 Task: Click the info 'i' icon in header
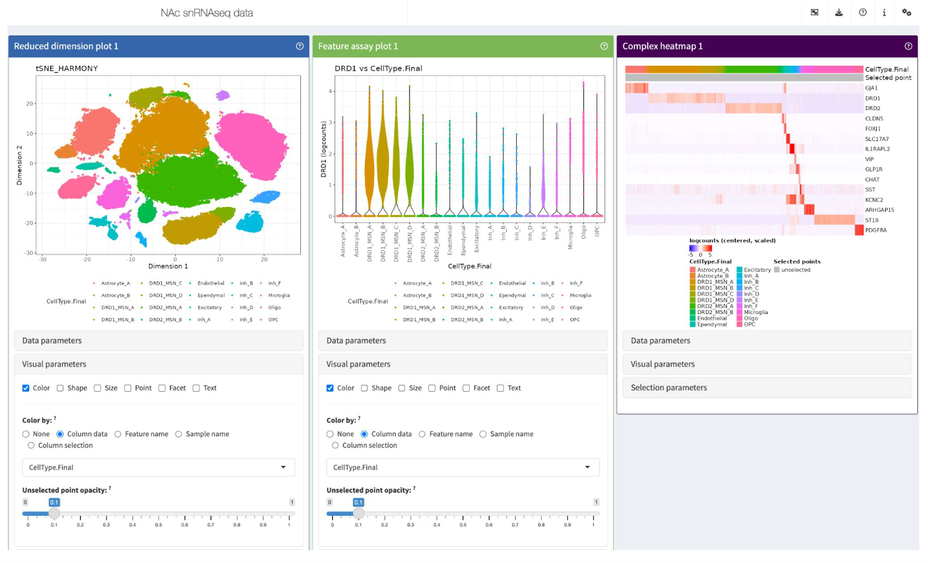click(884, 12)
